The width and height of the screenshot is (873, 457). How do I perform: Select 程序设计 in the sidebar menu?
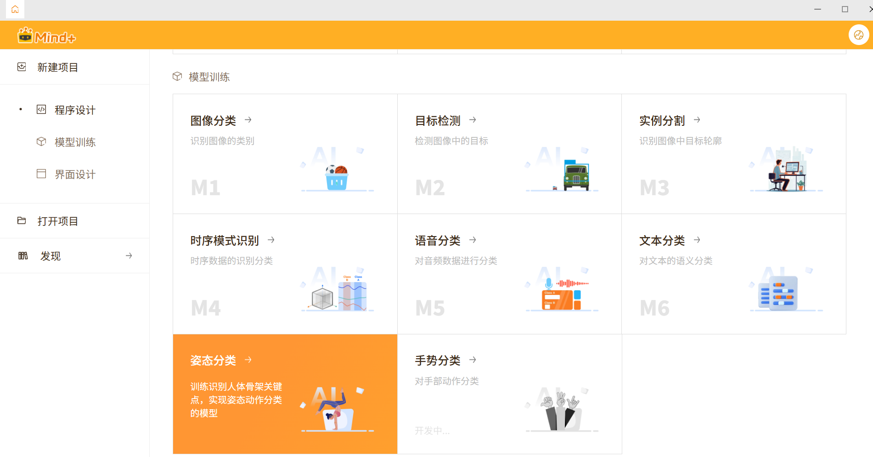(x=75, y=110)
